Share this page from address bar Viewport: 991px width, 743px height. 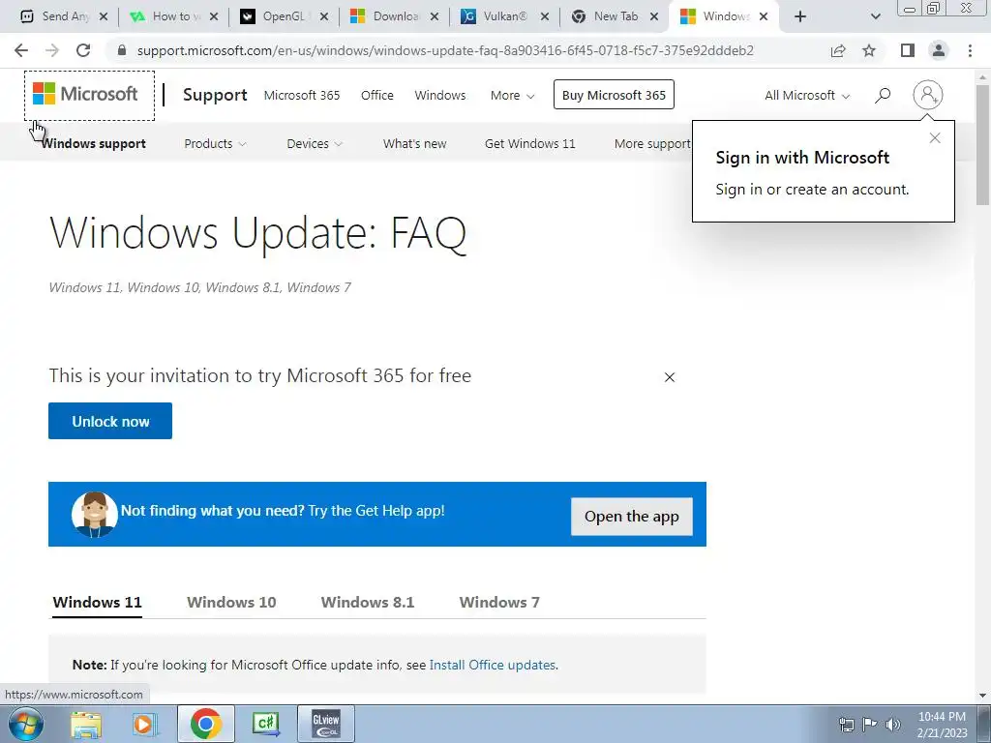click(x=838, y=50)
